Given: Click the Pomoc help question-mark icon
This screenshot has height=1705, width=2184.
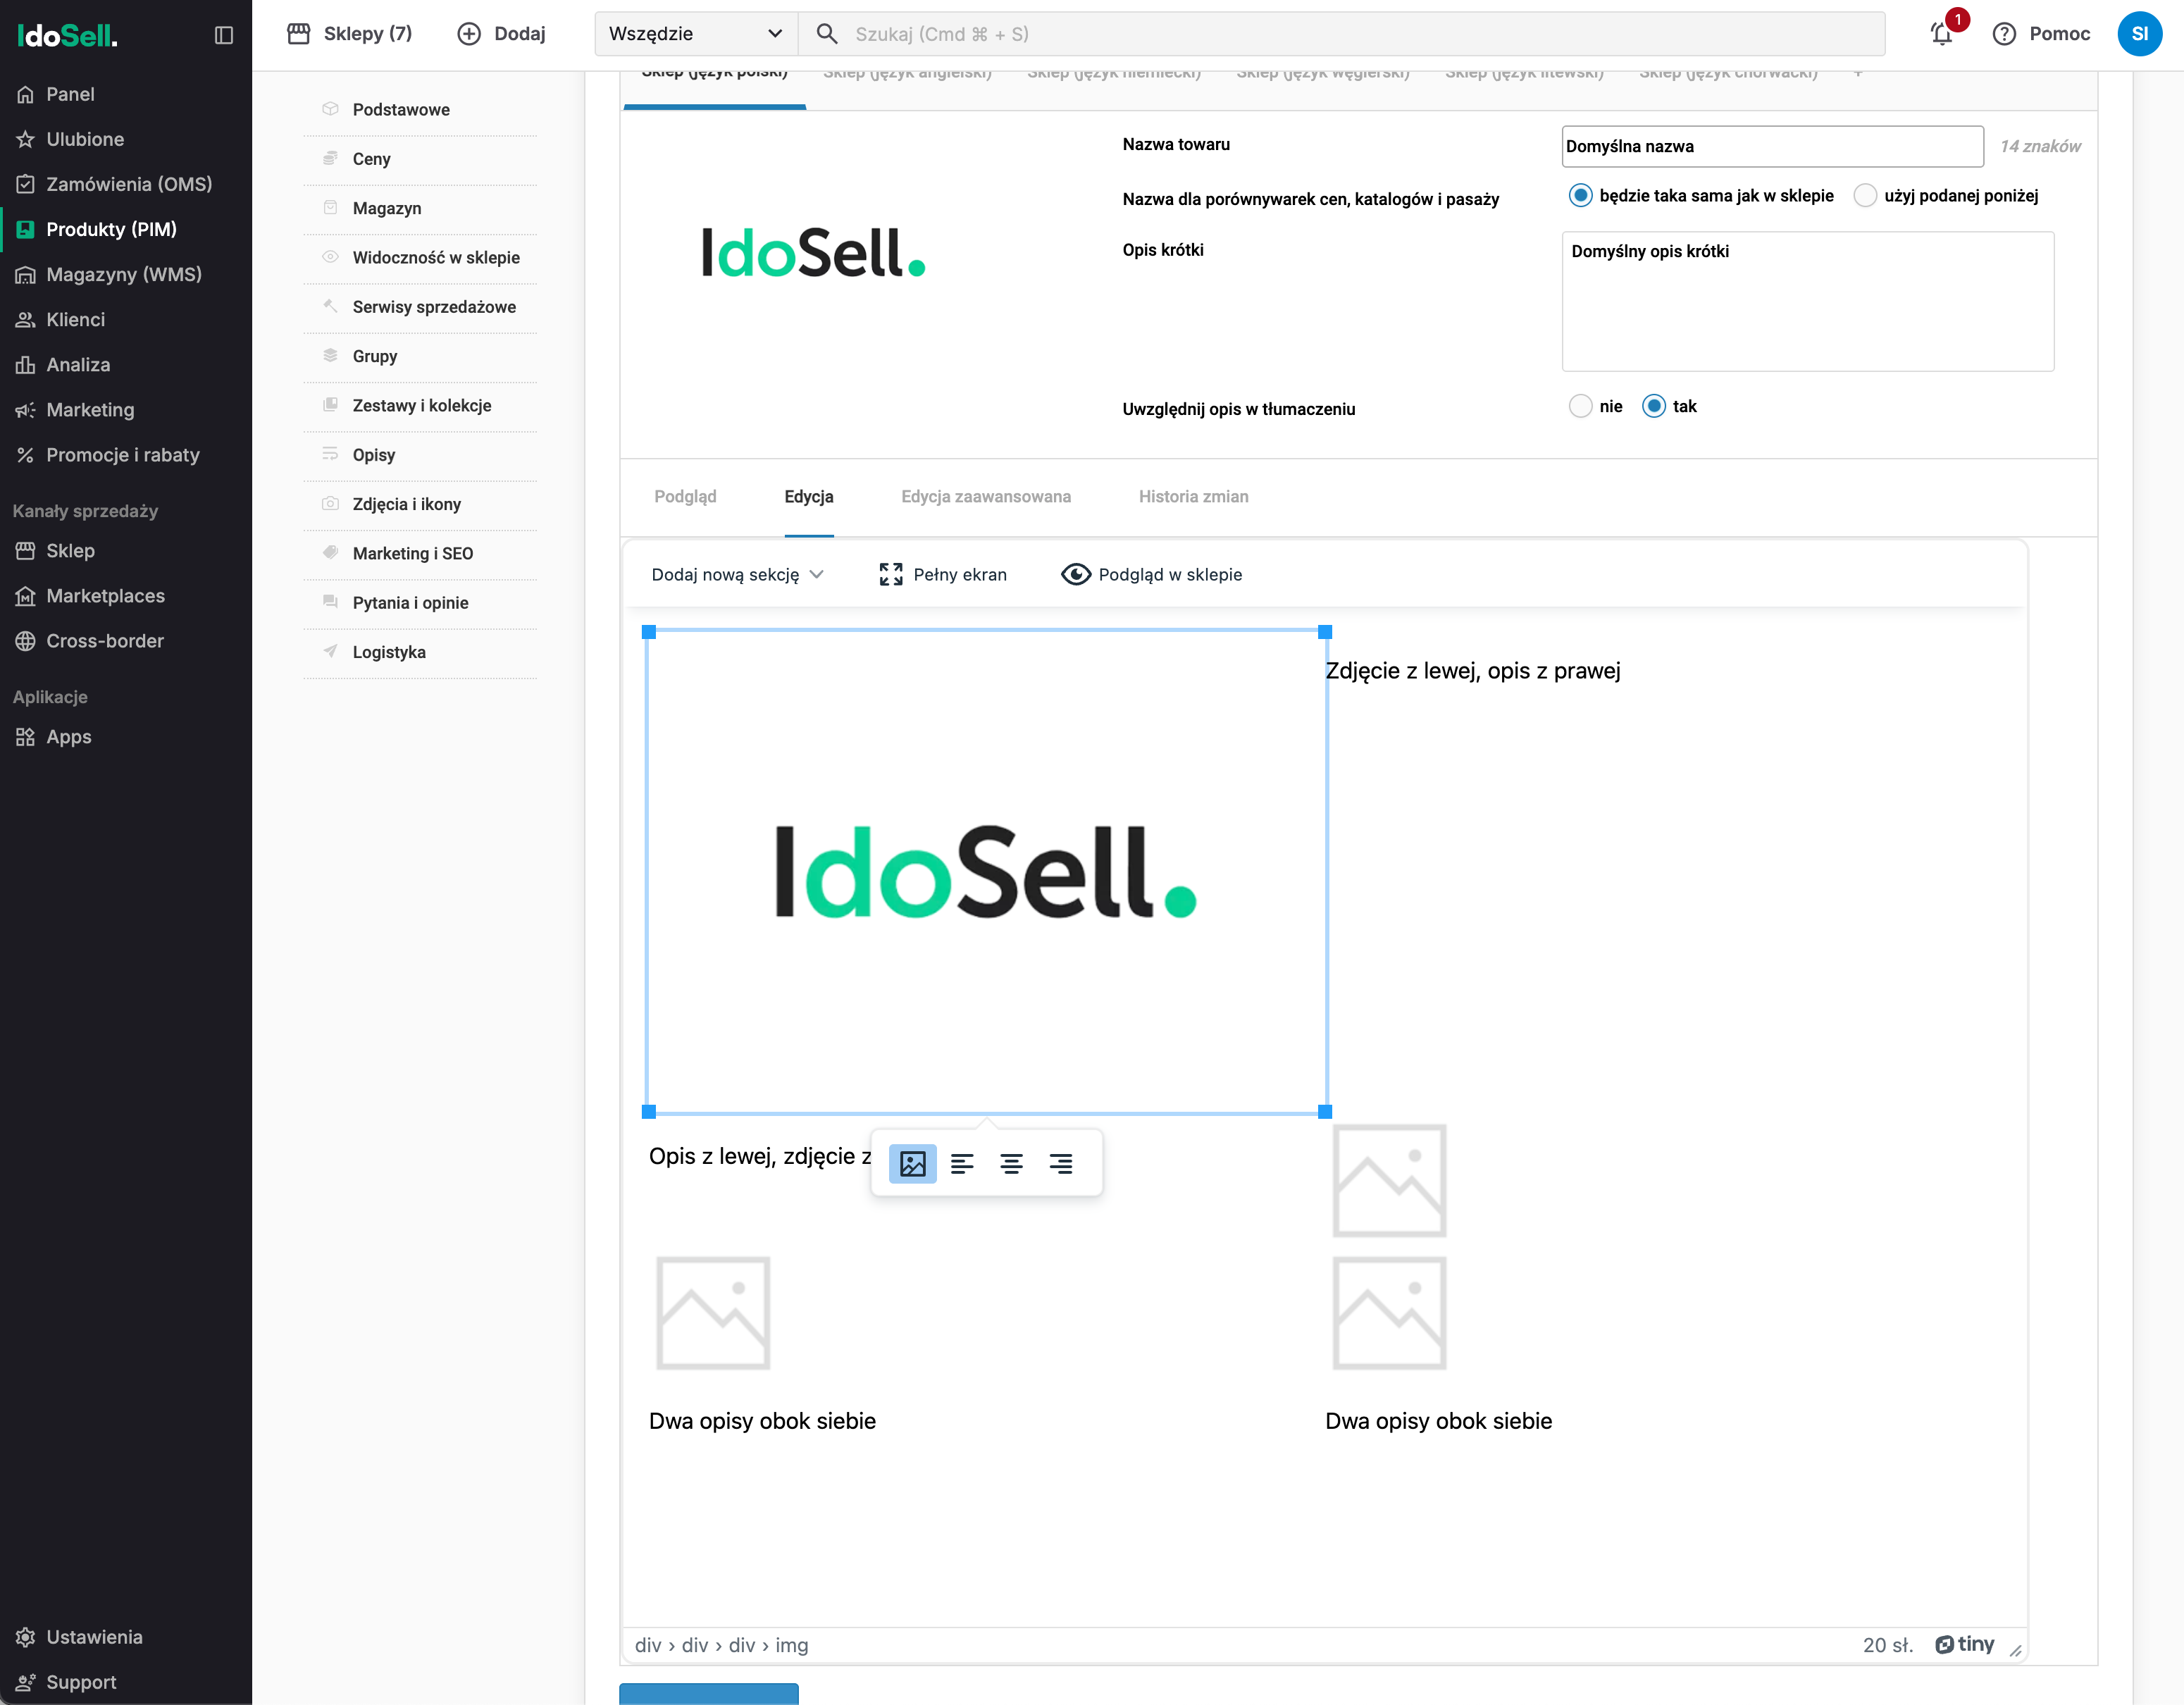Looking at the screenshot, I should point(2004,34).
